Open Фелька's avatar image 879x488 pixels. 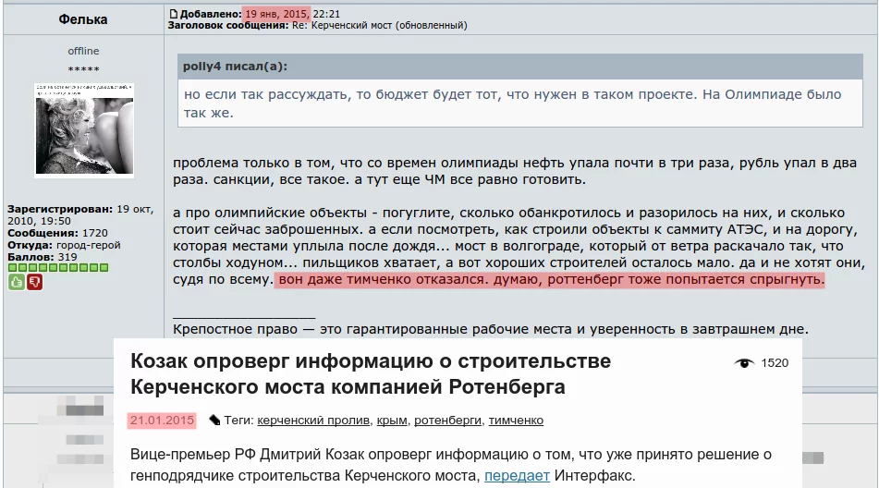point(84,130)
